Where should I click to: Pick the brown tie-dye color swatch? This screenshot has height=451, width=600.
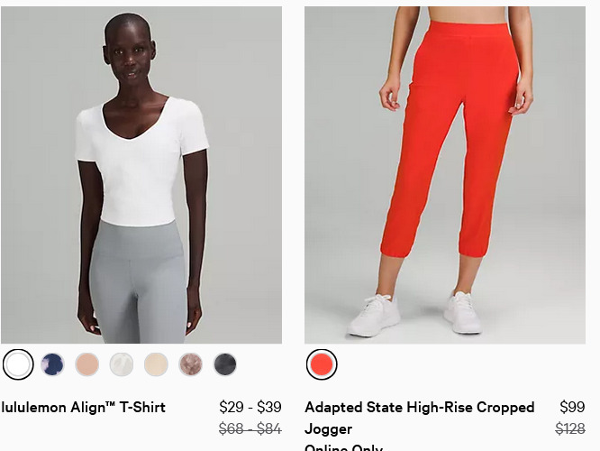pos(191,364)
